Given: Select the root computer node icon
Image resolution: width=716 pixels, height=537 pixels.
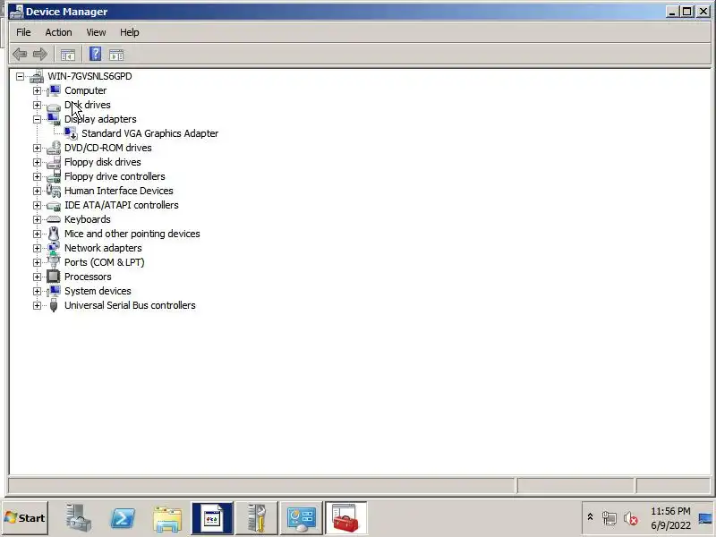Looking at the screenshot, I should pos(37,76).
